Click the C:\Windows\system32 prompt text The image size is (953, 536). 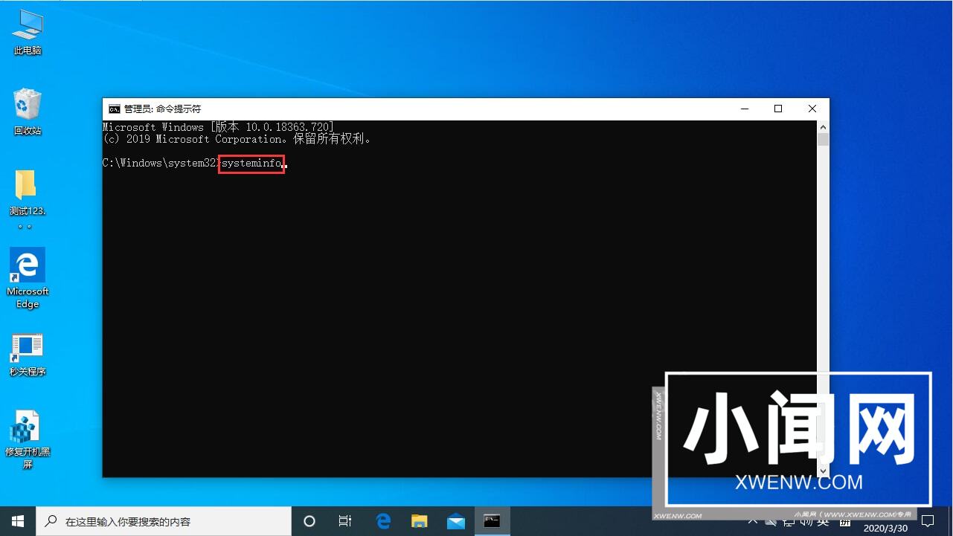tap(160, 163)
